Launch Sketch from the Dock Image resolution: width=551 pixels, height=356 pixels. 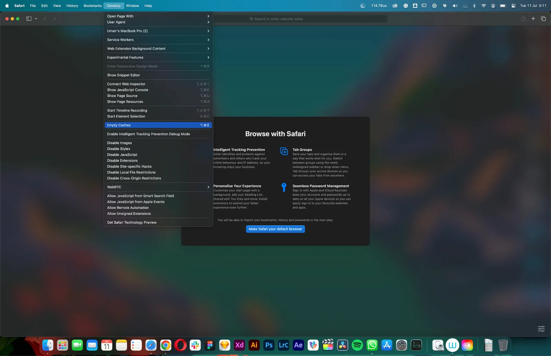pos(225,345)
